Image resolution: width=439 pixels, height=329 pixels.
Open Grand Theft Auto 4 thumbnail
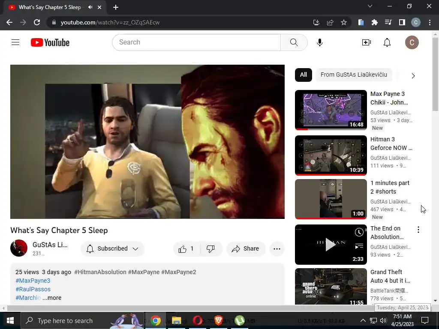(331, 287)
